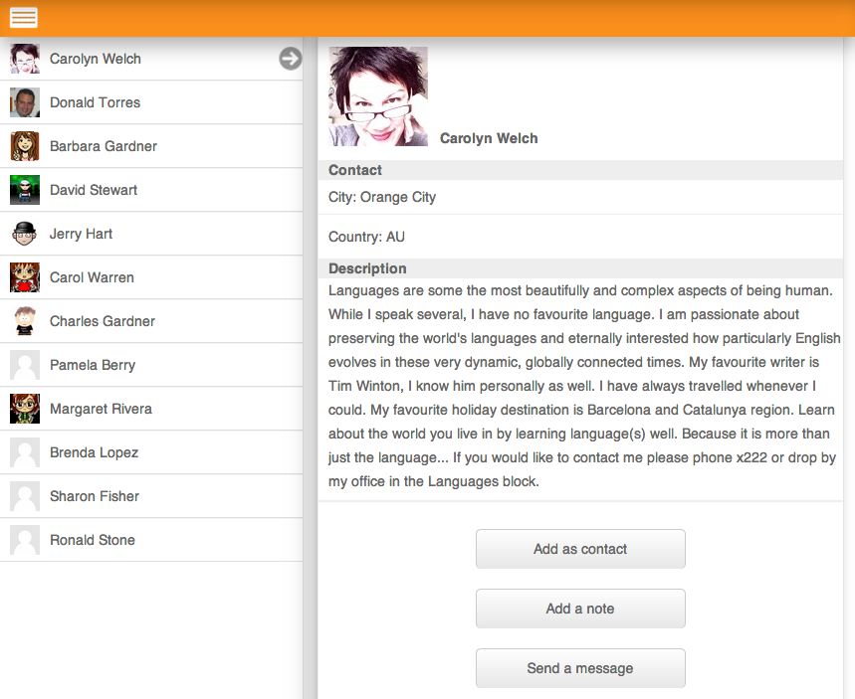Screen dimensions: 855x699
Task: Open Ronald Stone's profile
Action: coord(151,540)
